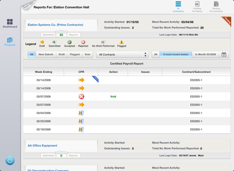Viewport: 234px width, 171px height.
Task: Click Most Recent Activity date 03/04/06
Action: [x=187, y=22]
